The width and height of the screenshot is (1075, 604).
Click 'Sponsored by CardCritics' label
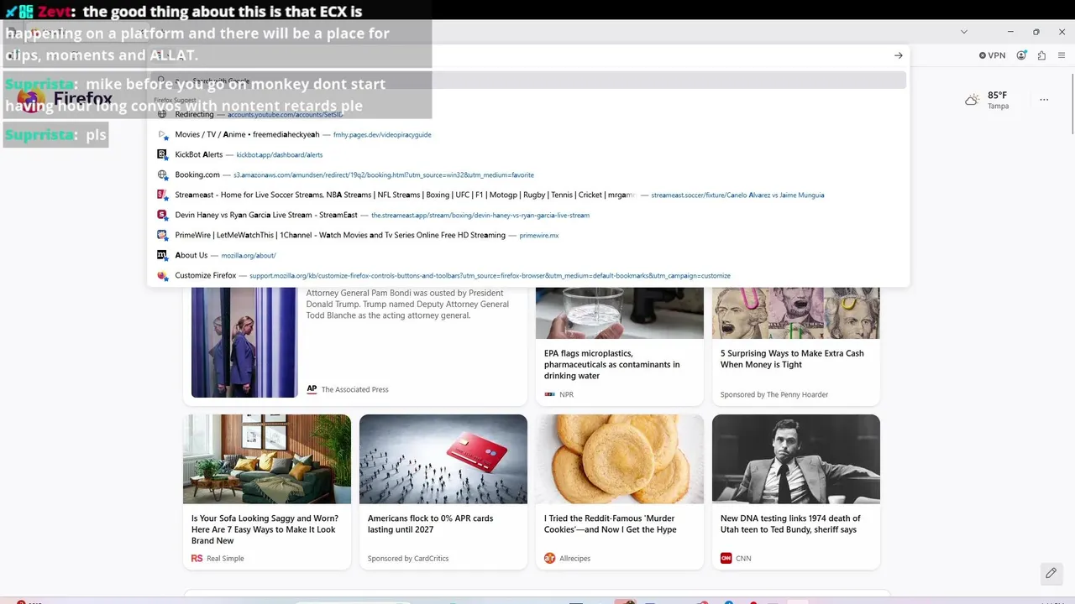[x=408, y=558]
